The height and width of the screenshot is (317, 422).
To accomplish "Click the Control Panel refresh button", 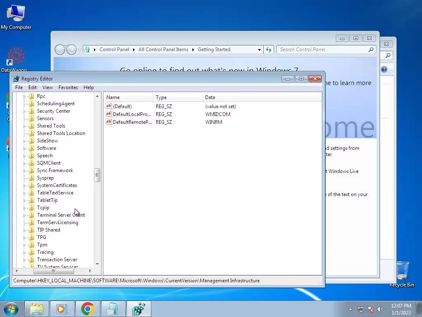I will pos(269,50).
